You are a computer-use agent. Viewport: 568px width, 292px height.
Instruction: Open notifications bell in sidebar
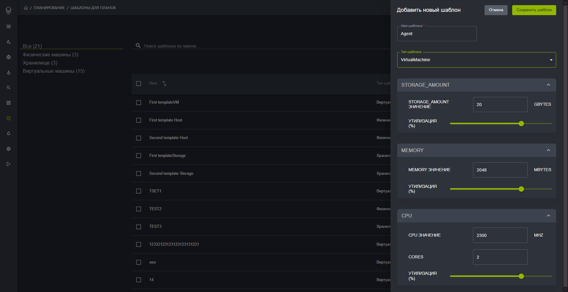tap(8, 134)
